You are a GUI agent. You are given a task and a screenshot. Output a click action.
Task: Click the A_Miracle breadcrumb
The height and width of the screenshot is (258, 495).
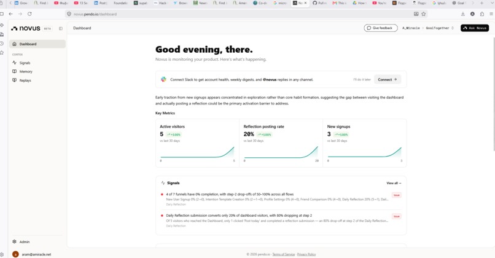[411, 28]
